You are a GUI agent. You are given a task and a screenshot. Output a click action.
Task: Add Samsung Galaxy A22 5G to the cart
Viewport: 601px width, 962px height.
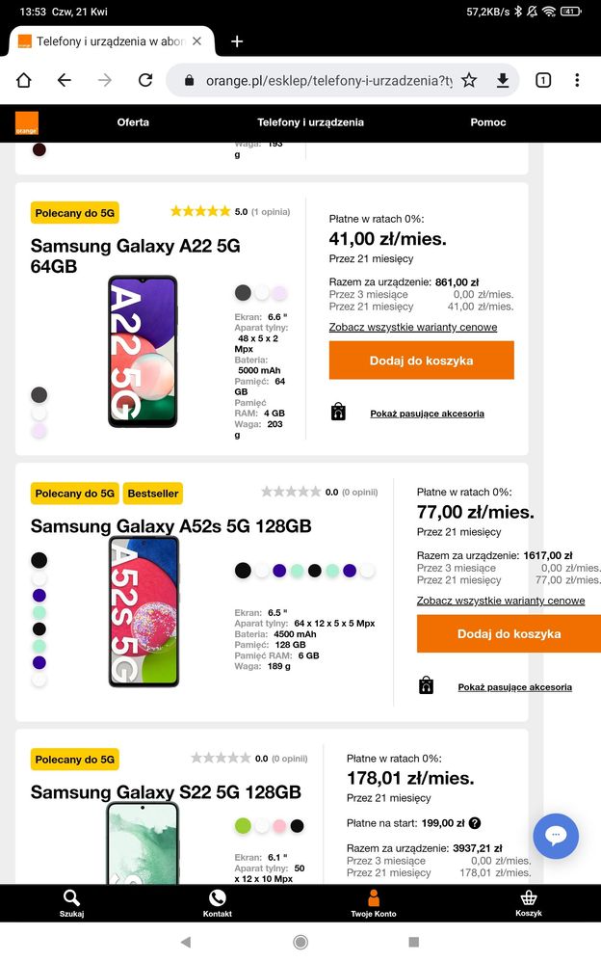[421, 359]
